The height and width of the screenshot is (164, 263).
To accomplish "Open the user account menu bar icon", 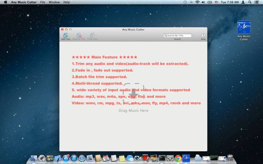I will 243,2.
